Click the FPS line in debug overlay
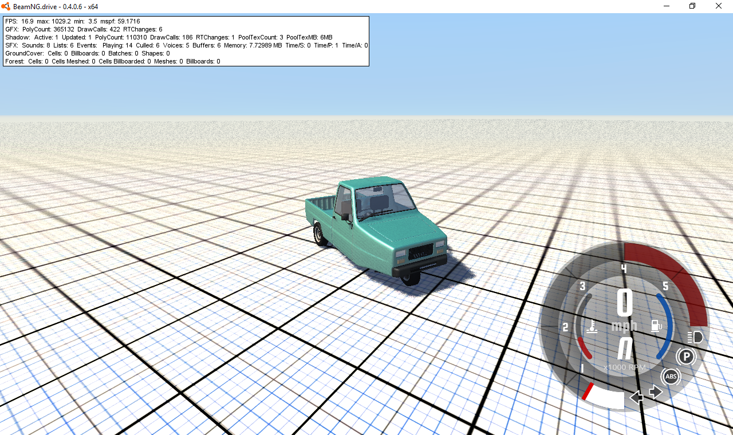This screenshot has width=733, height=435. (x=73, y=21)
